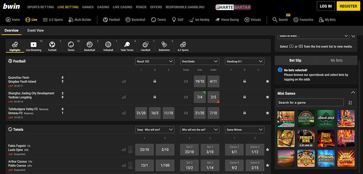Open the A-Z Sports list menu
The image size is (363, 174).
[53, 20]
